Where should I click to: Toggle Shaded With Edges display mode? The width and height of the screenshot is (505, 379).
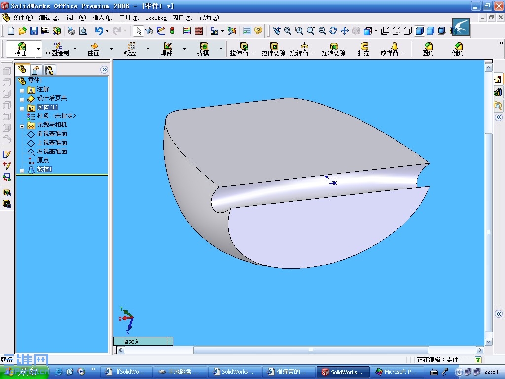(x=419, y=31)
